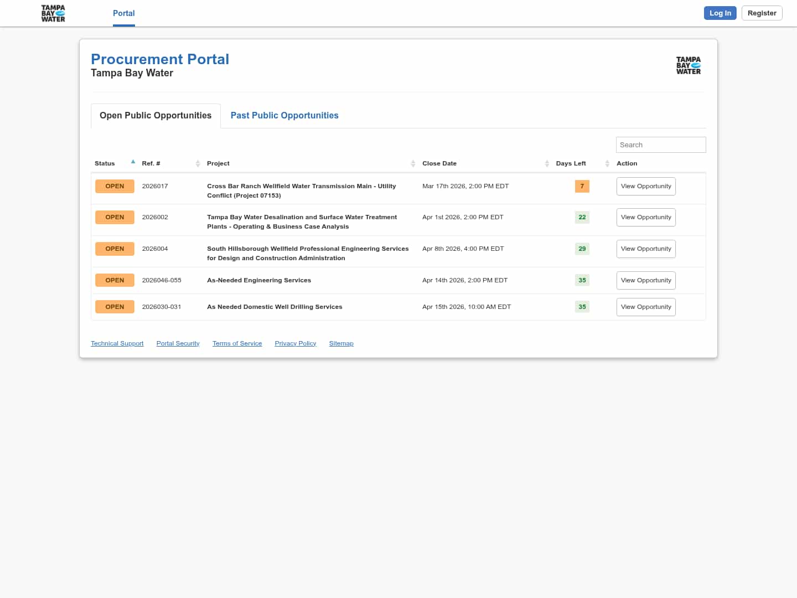Sort table by Status column arrow

pyautogui.click(x=133, y=162)
